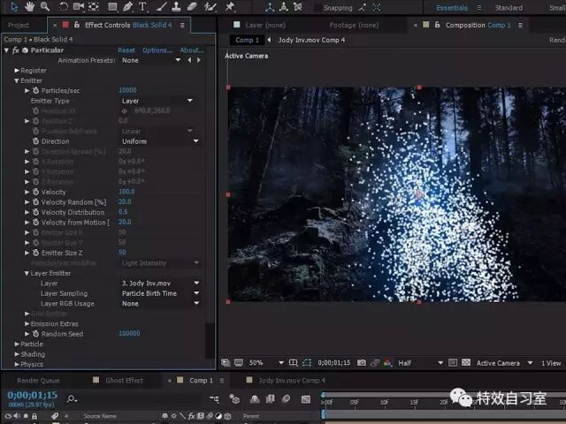Toggle Random Seed stopwatch
Screen dimensions: 566x424
[x=35, y=334]
